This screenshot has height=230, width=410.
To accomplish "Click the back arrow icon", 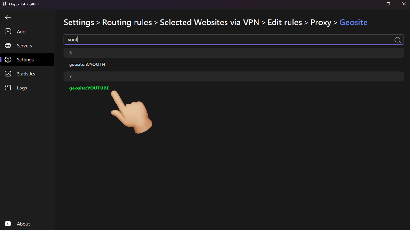I will (x=8, y=18).
